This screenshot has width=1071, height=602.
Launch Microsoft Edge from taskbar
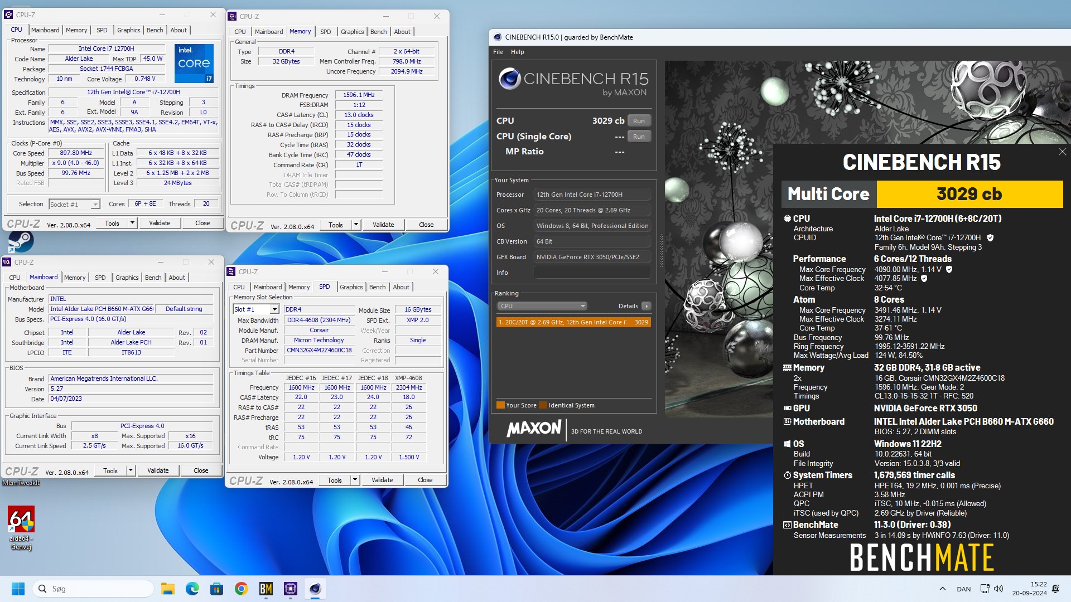coord(192,589)
